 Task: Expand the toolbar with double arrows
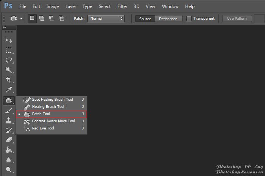point(5,28)
